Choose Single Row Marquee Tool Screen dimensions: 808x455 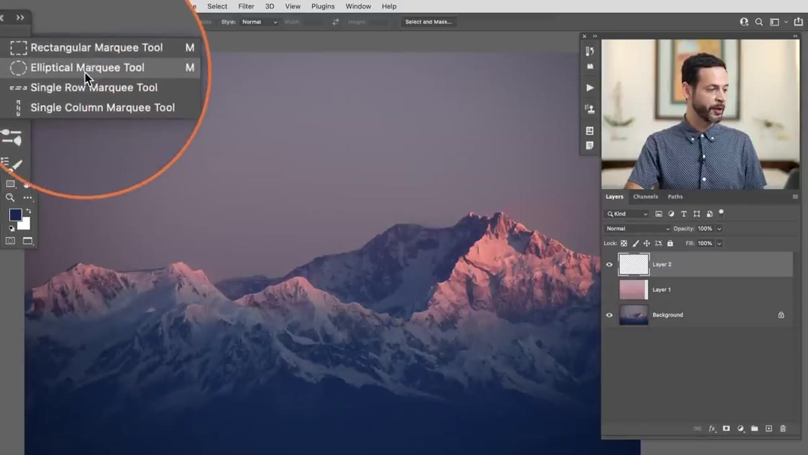pos(101,87)
